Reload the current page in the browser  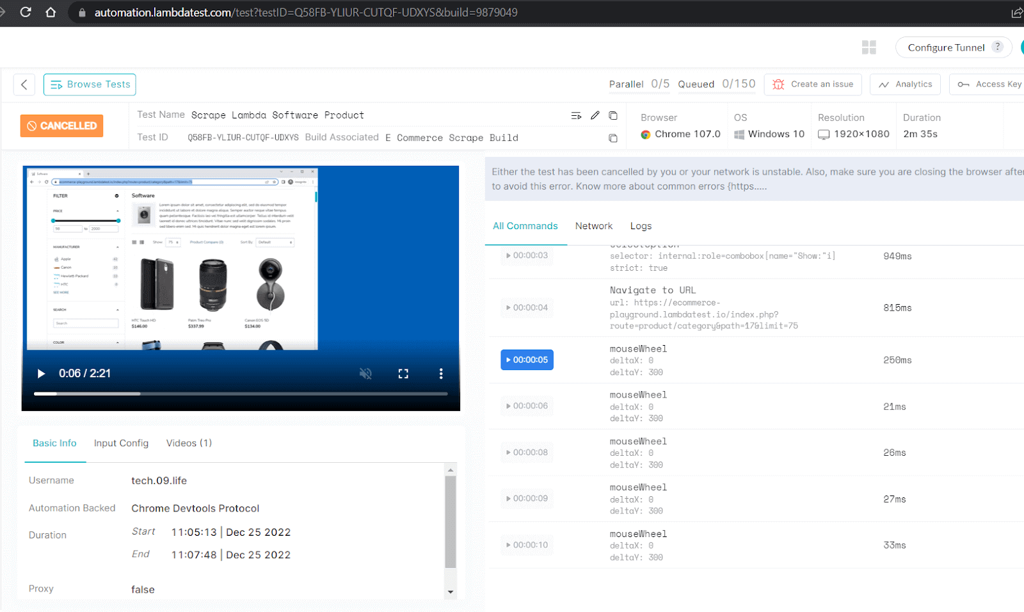(26, 12)
